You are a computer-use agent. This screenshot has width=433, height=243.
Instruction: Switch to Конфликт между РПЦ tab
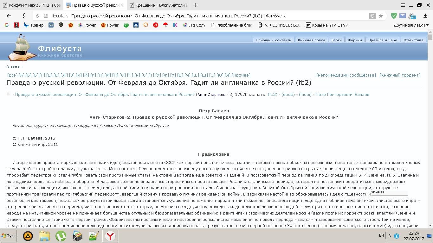(x=32, y=5)
